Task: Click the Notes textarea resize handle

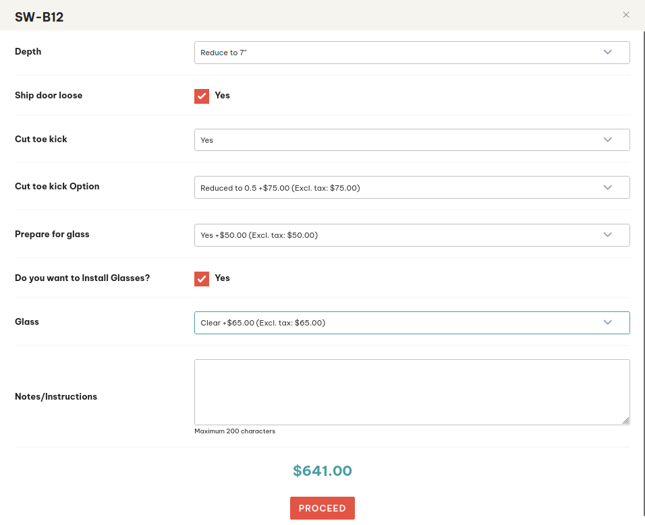Action: [x=625, y=421]
